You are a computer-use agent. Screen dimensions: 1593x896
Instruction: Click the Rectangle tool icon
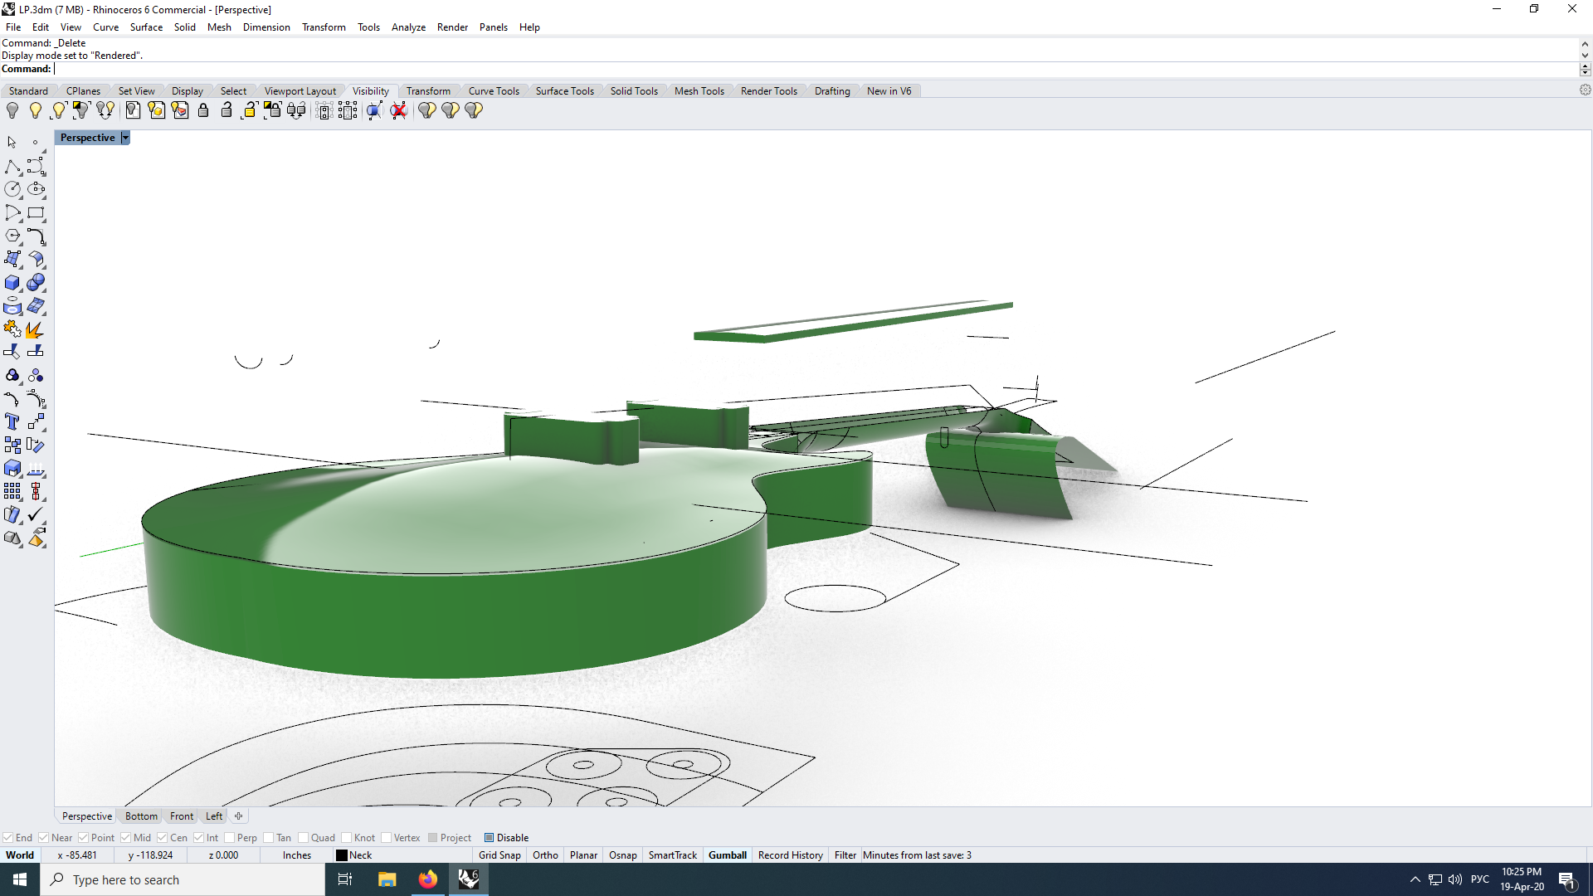(x=36, y=213)
